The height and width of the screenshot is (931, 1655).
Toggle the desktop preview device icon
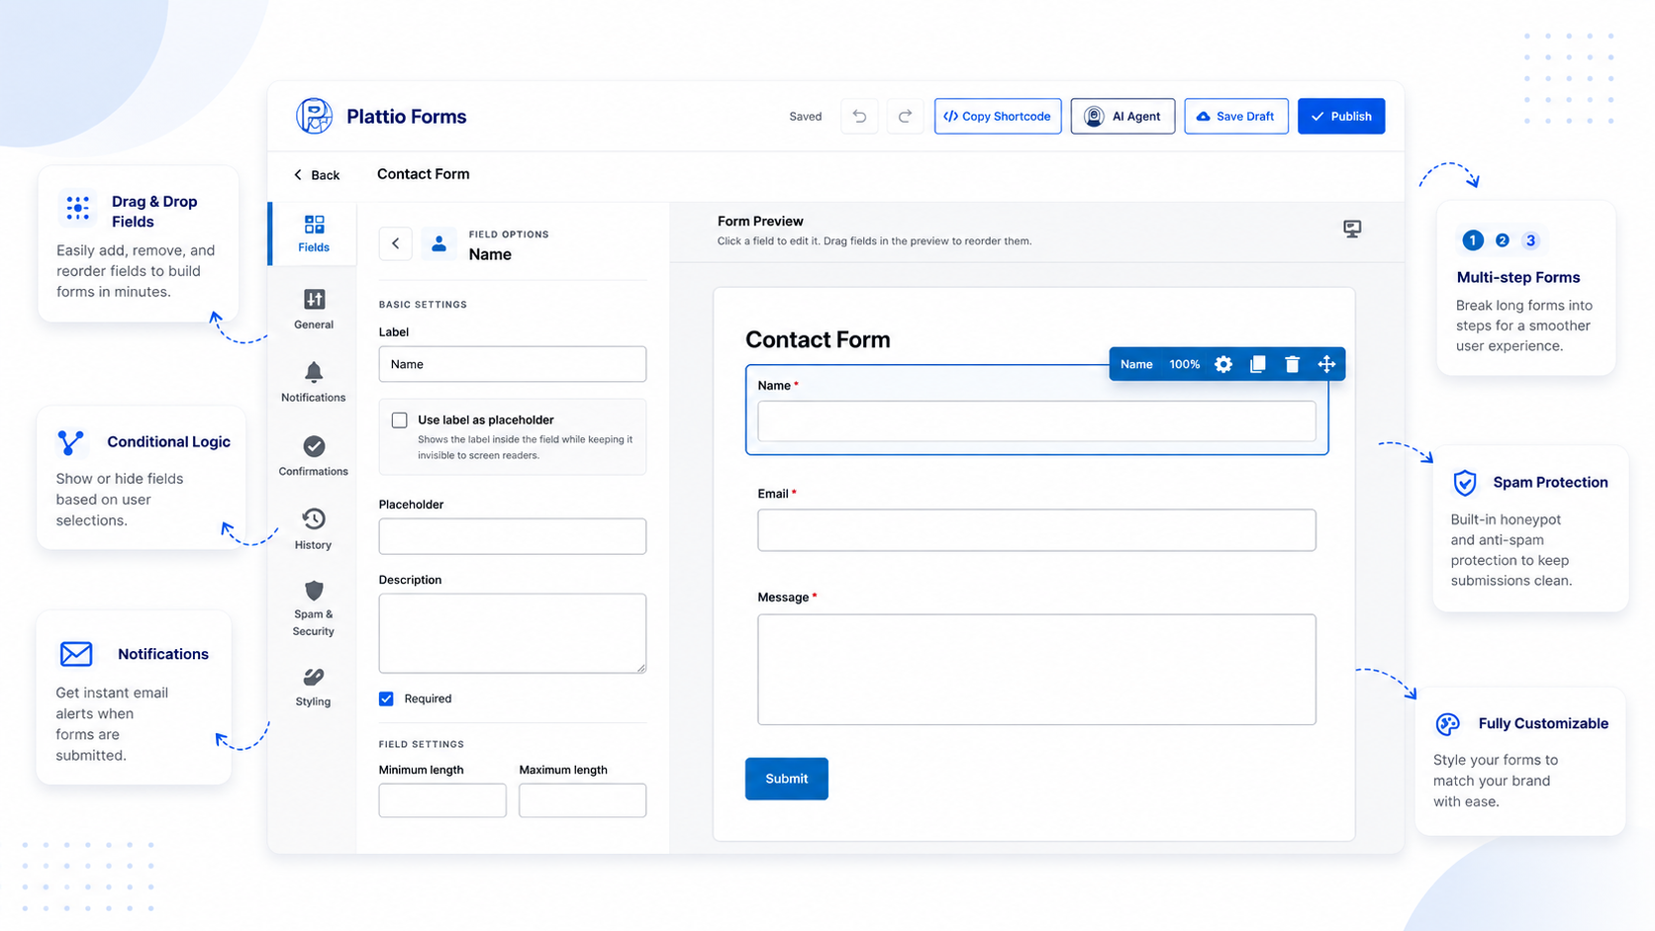(1352, 230)
